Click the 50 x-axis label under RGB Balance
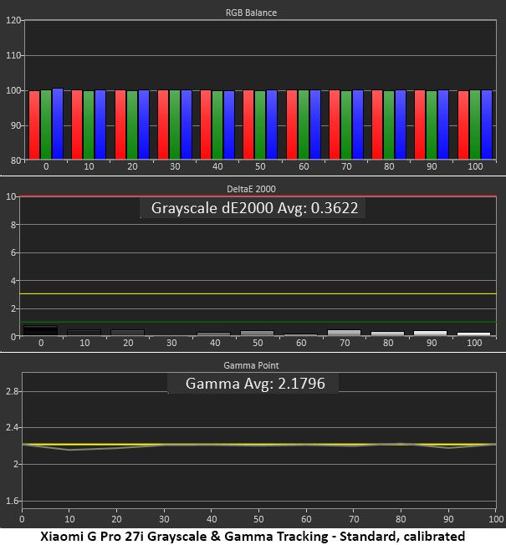 [260, 166]
